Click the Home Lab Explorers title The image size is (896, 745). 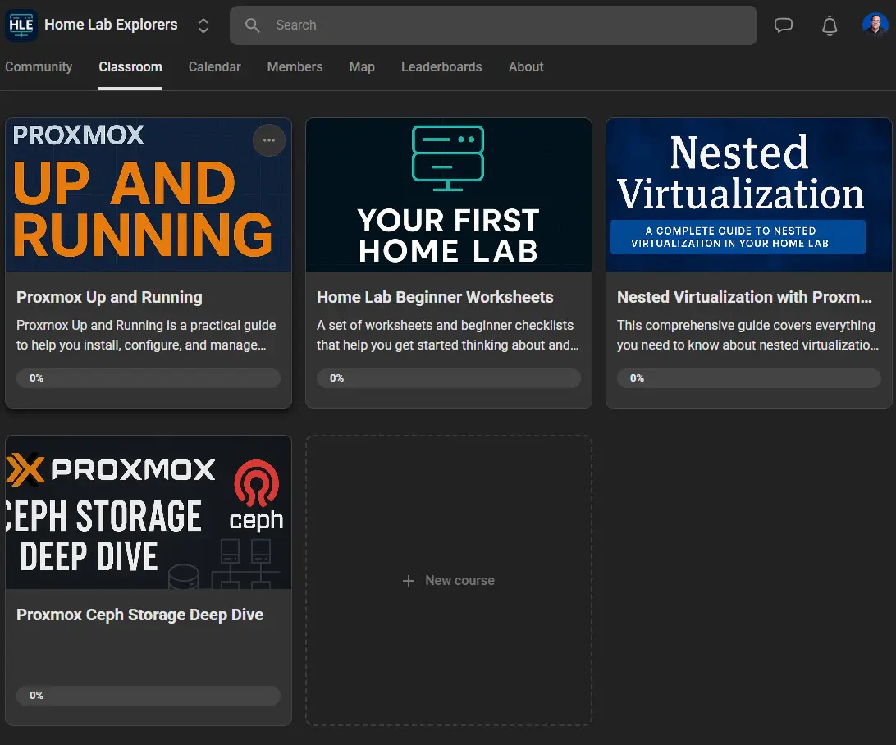click(x=111, y=25)
